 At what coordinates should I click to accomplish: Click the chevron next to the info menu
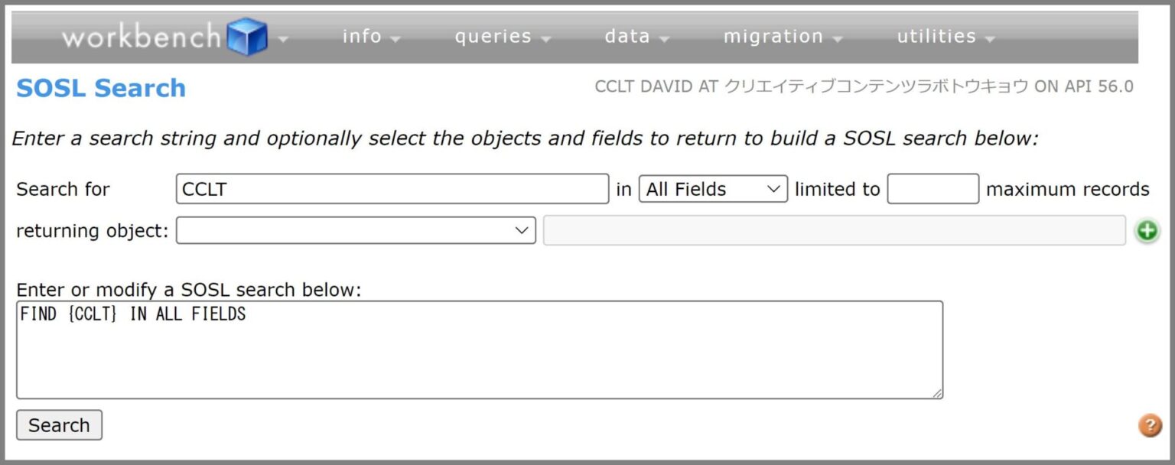point(395,40)
